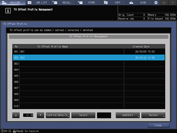Screen dimensions: 177x133
Task: Open the question mark help icon
Action: click(173, 2)
